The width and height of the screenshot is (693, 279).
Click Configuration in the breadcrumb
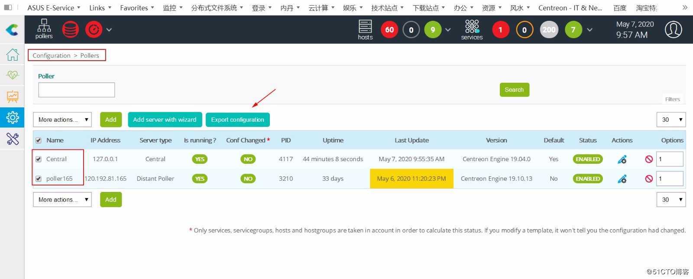52,55
